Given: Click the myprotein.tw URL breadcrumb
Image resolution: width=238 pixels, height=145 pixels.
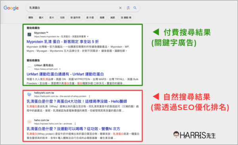Looking at the screenshot, I should [x=60, y=36].
